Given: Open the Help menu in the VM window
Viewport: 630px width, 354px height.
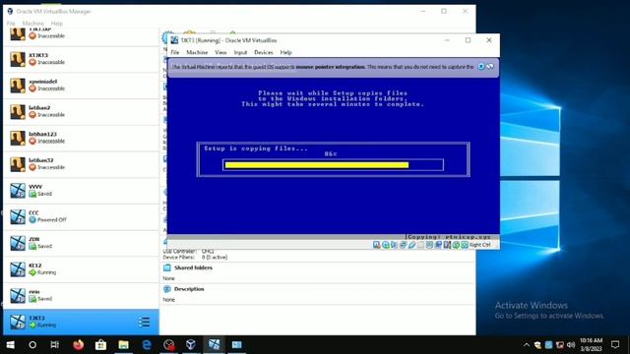Looking at the screenshot, I should tap(285, 52).
